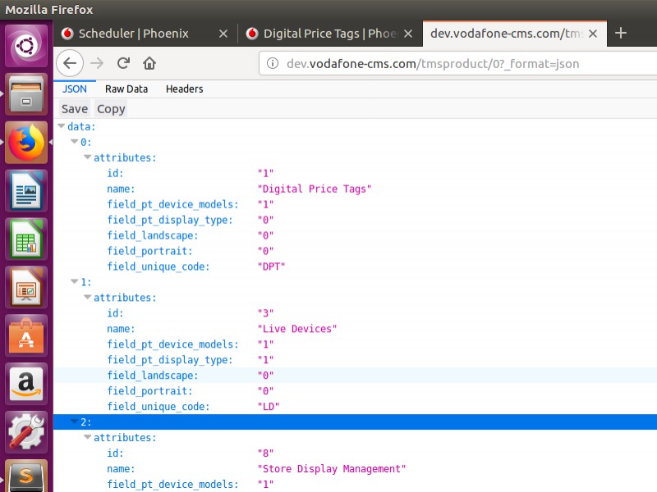Open the Amazon launcher icon

pyautogui.click(x=27, y=384)
